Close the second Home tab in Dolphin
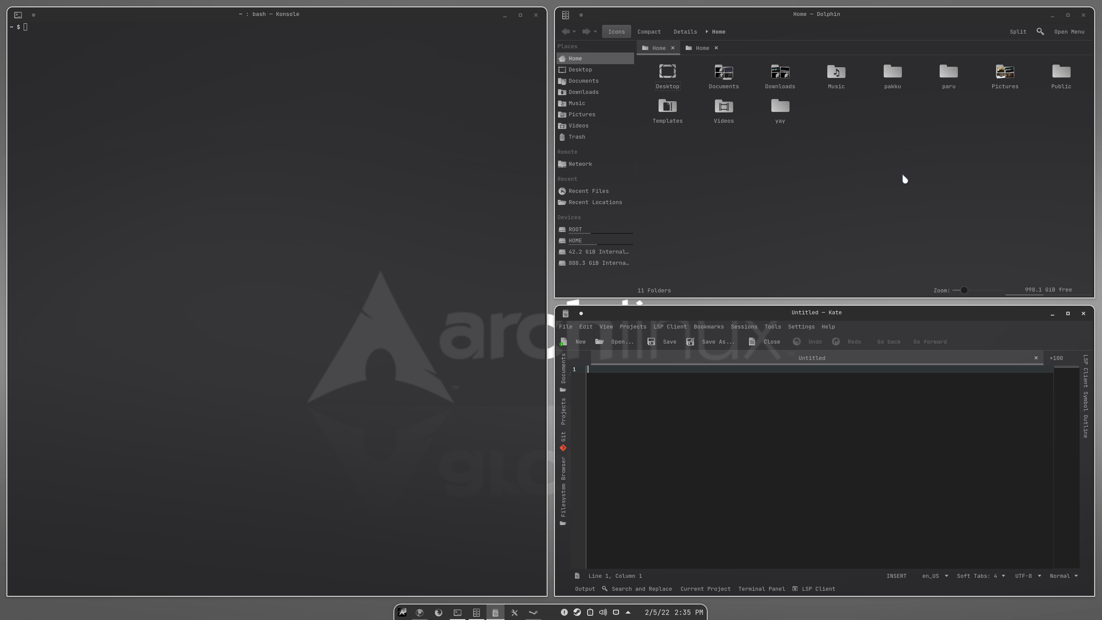The width and height of the screenshot is (1102, 620). tap(716, 48)
